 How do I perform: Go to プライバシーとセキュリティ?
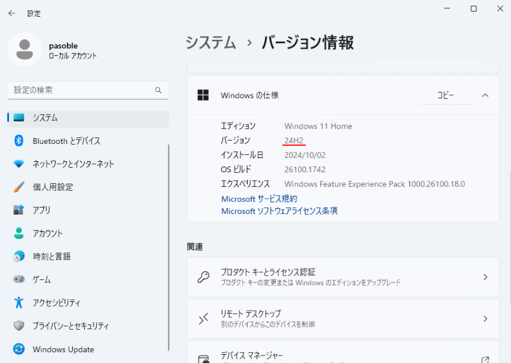click(x=71, y=326)
